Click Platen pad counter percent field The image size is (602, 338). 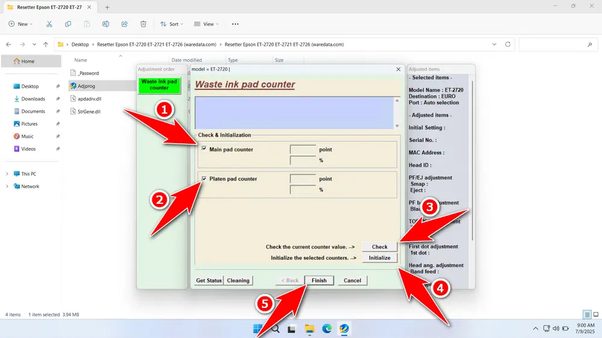[x=303, y=189]
